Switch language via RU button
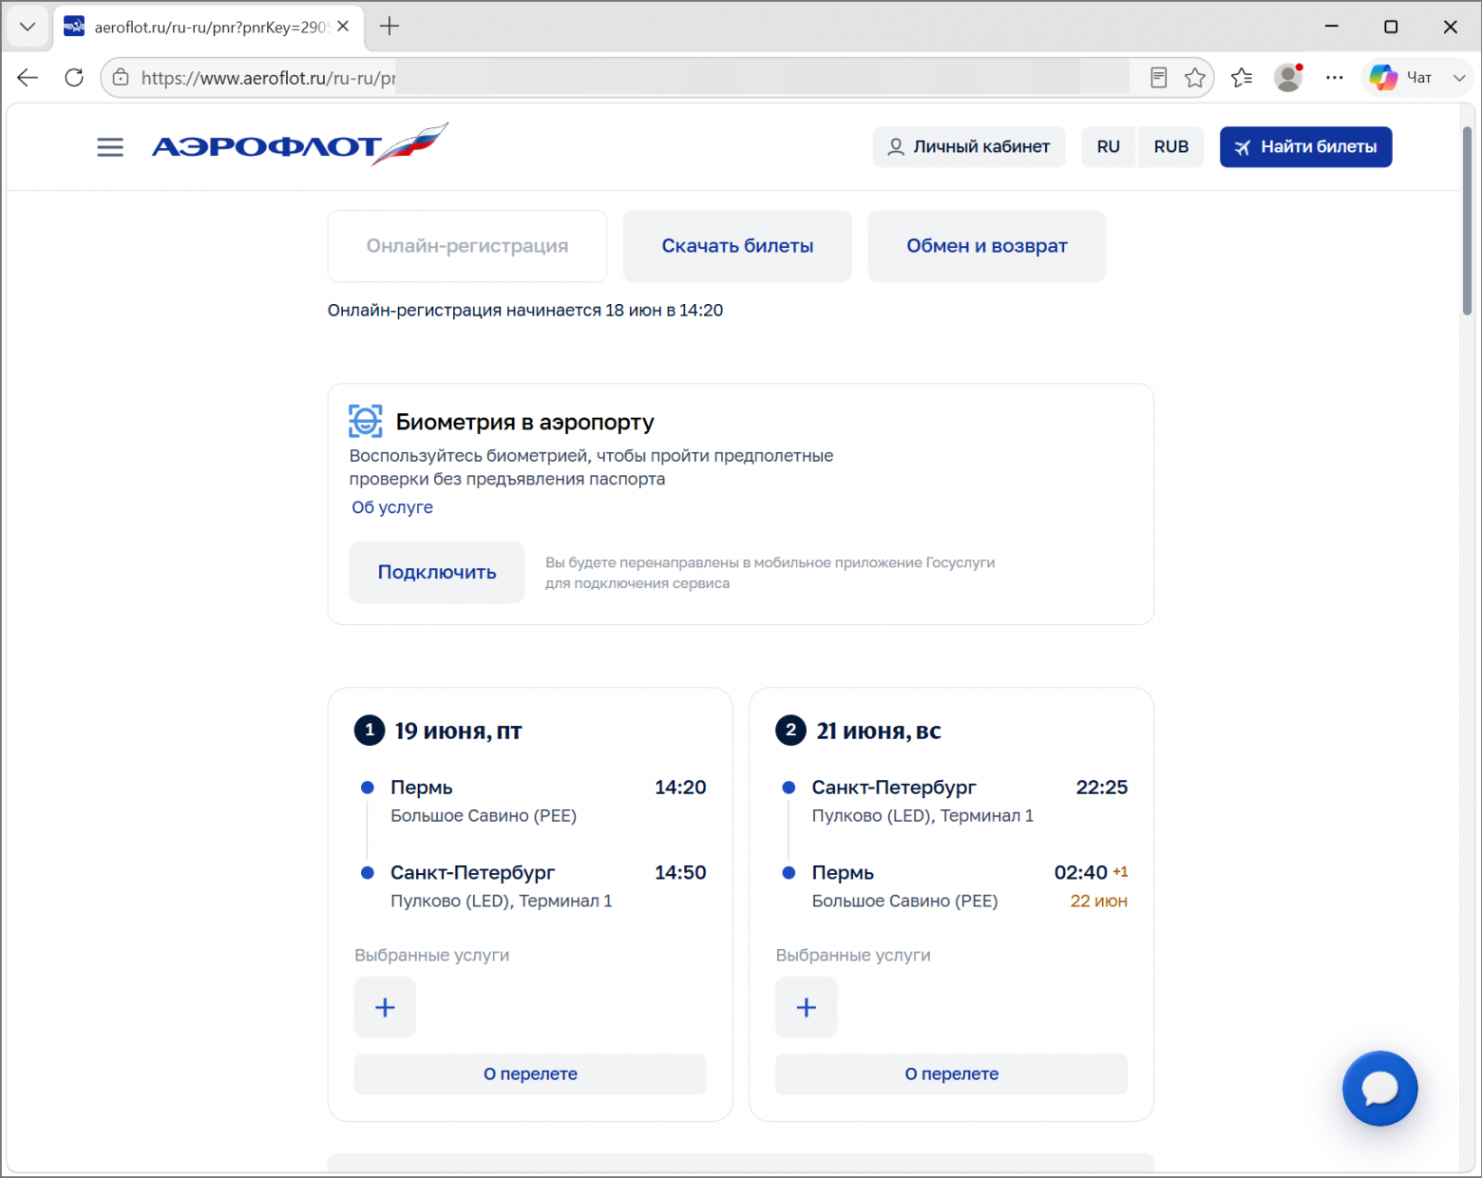The image size is (1482, 1178). pos(1108,147)
